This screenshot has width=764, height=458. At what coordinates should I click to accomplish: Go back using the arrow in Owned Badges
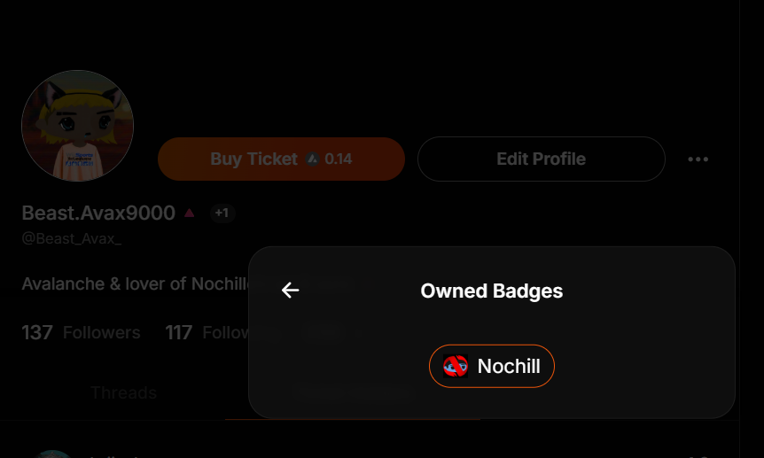(x=290, y=291)
